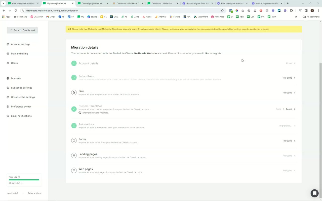
Task: Click '12 templates were imported.' text
Action: tap(95, 113)
